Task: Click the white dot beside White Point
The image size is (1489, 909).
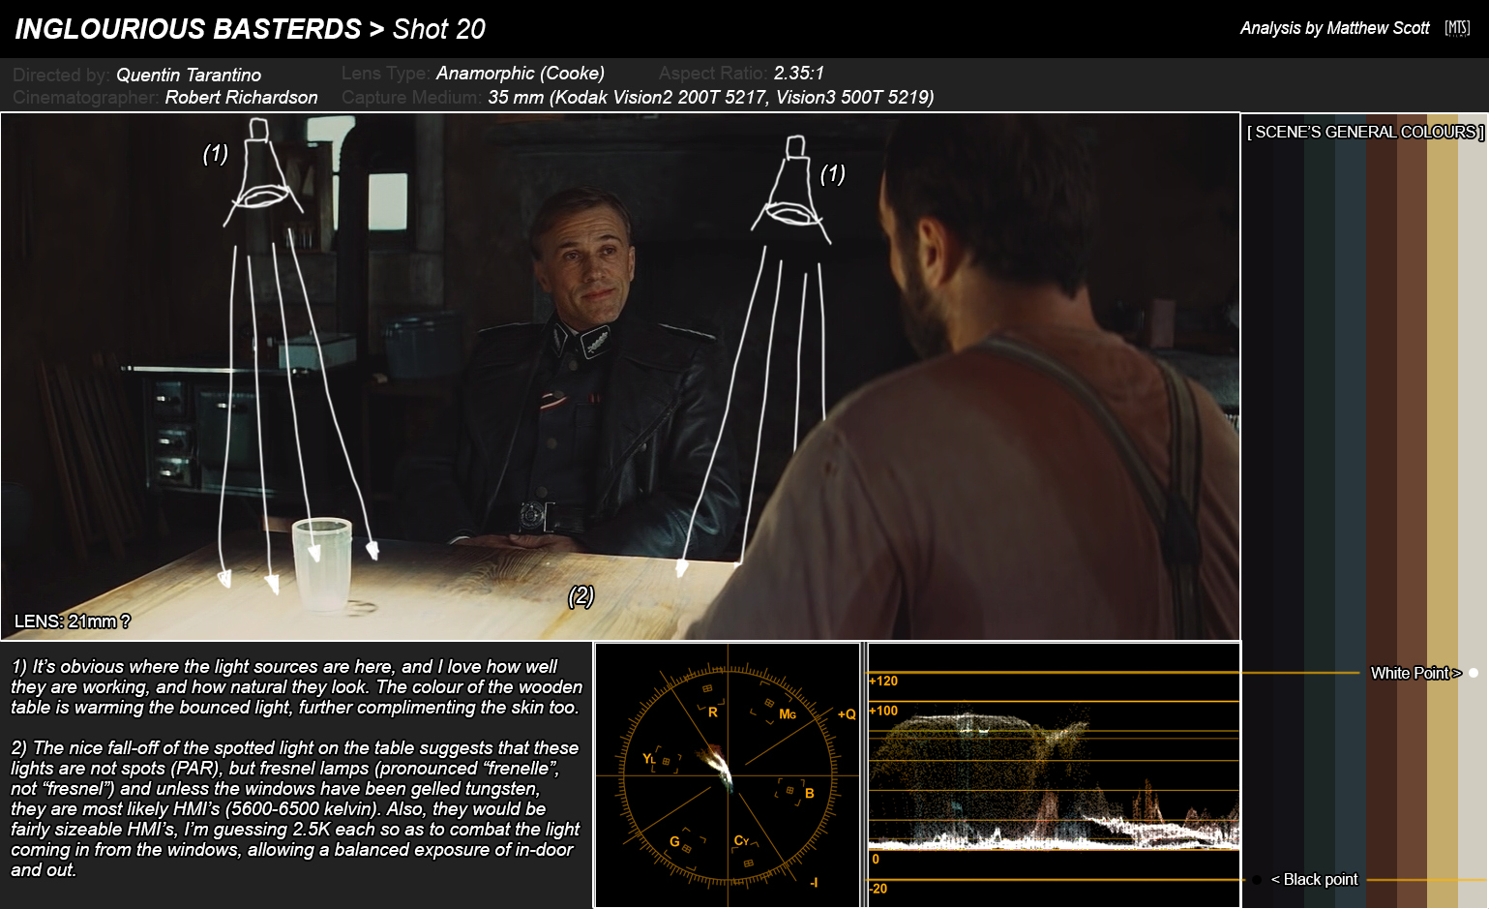Action: [x=1474, y=673]
